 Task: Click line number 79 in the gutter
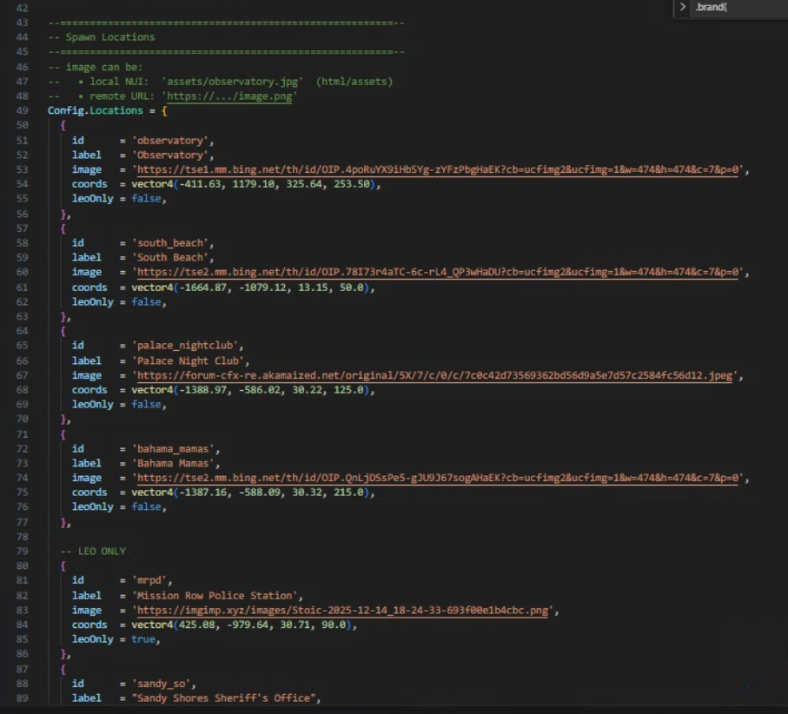tap(22, 552)
